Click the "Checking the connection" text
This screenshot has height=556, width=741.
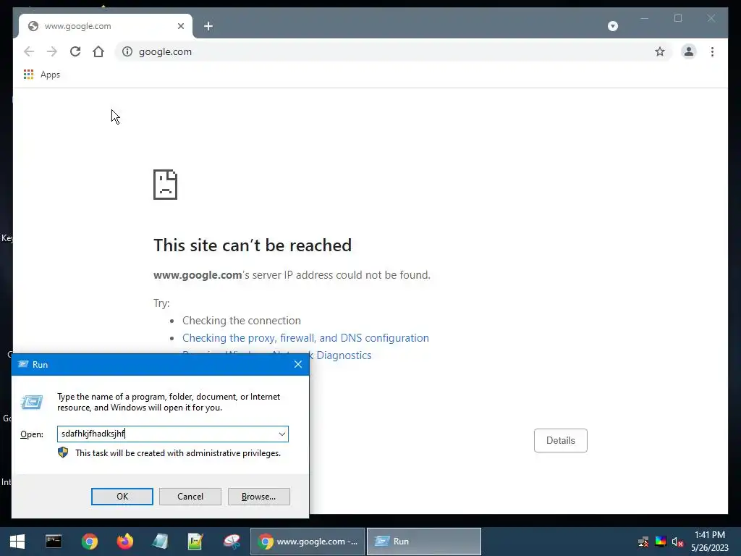(242, 321)
